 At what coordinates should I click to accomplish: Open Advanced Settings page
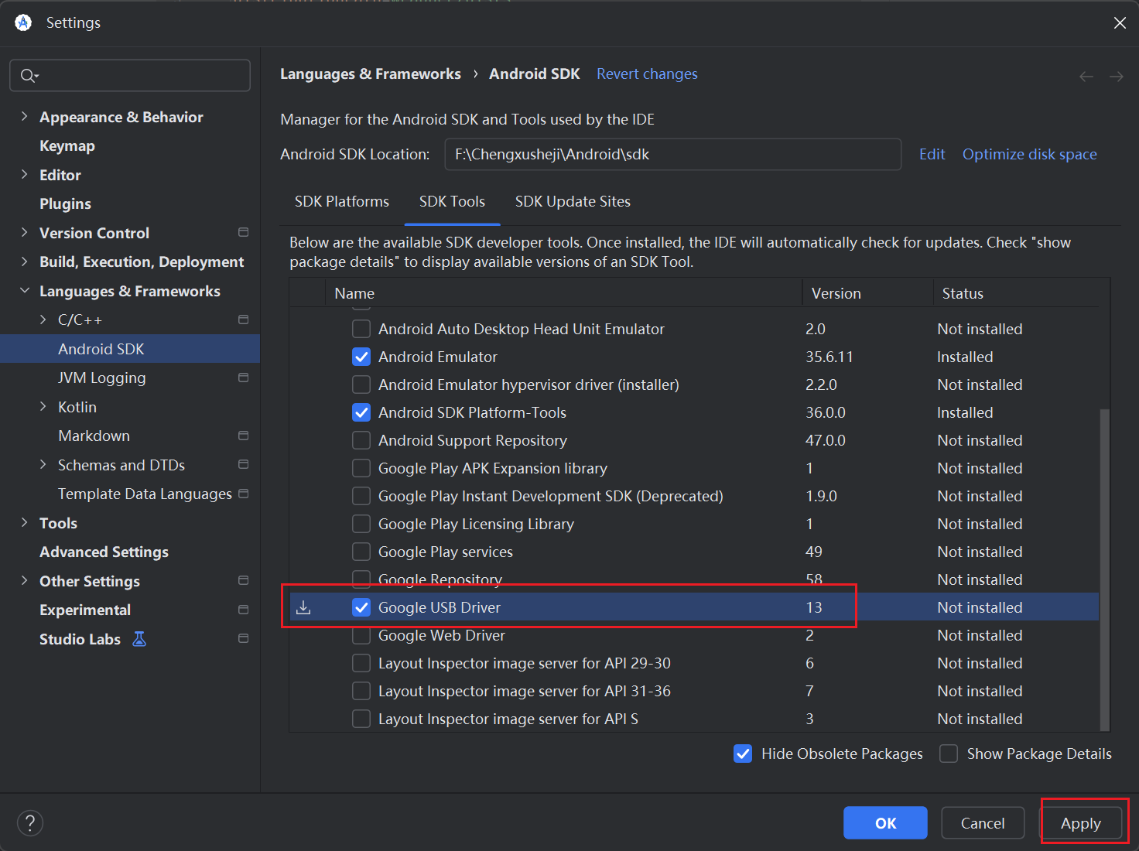[x=104, y=552]
